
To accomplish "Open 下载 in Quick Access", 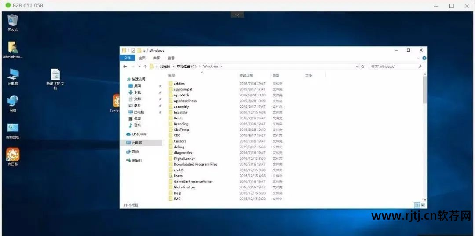I will pos(135,92).
